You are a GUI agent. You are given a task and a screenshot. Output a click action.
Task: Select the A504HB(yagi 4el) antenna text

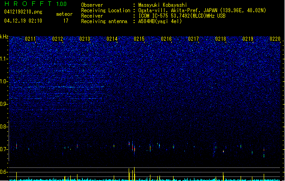click(x=160, y=21)
